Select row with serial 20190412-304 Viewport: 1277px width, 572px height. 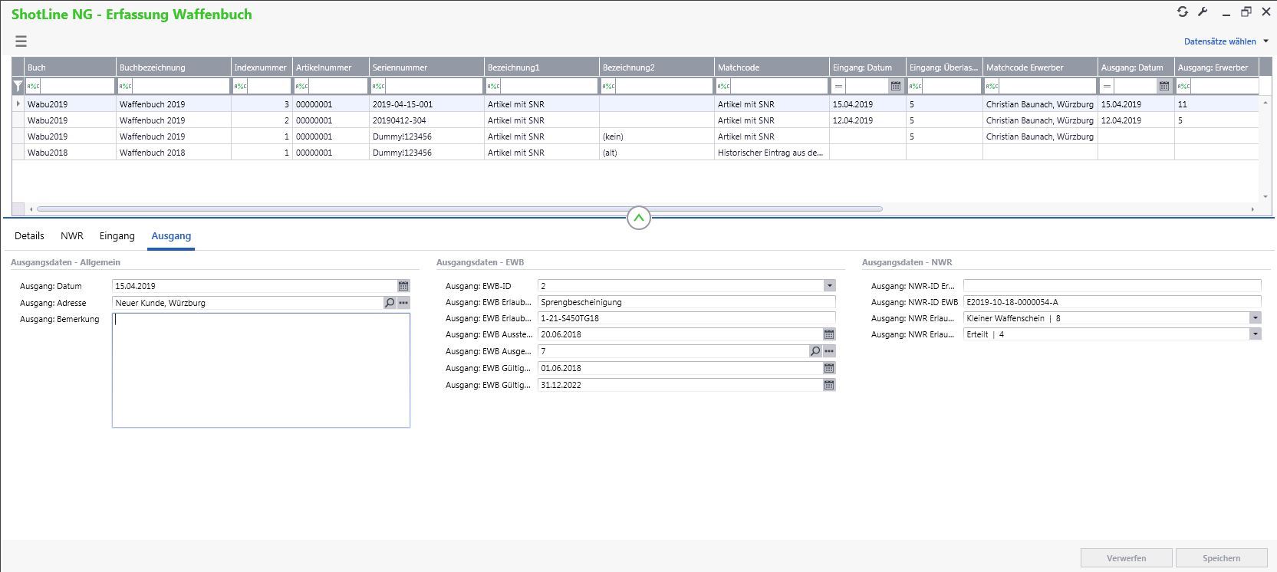click(x=635, y=120)
